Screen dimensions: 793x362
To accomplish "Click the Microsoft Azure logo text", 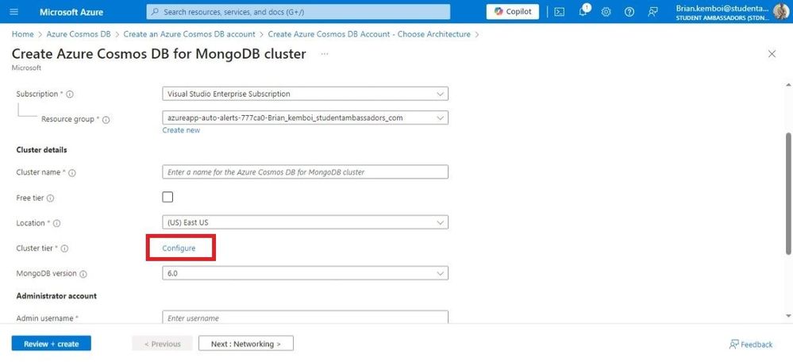I will click(71, 12).
